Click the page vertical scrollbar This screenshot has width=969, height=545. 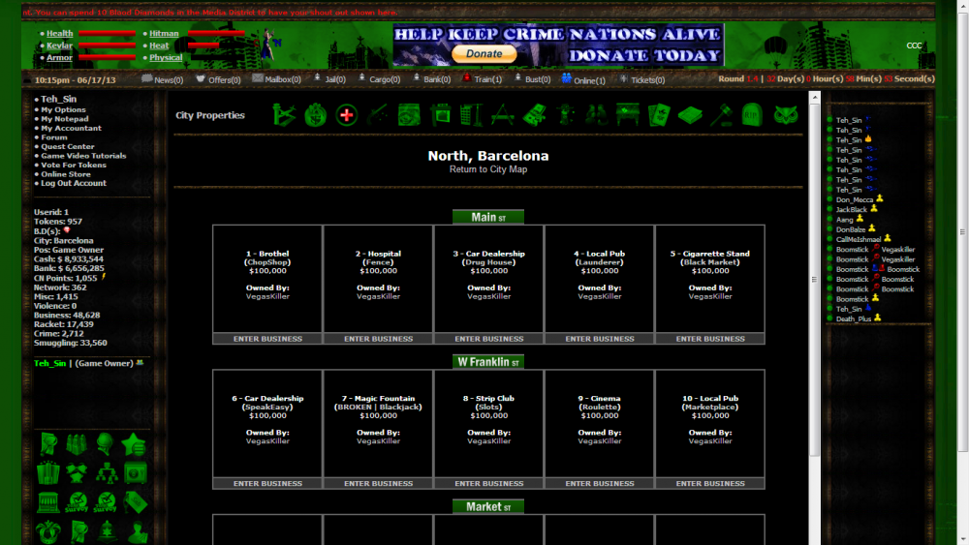[x=814, y=290]
